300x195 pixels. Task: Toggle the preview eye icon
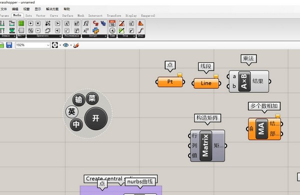(x=65, y=45)
